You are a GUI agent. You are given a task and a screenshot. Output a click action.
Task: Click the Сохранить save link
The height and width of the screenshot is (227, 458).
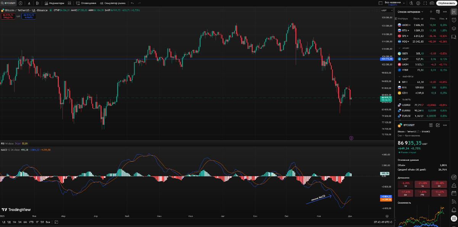(x=392, y=5)
